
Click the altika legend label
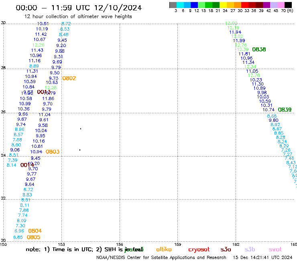pos(164,249)
